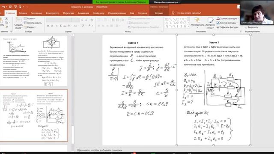274x154 pixels.
Task: Open the Drawing group dialog launcher (Рисование)
Action: 241,31
